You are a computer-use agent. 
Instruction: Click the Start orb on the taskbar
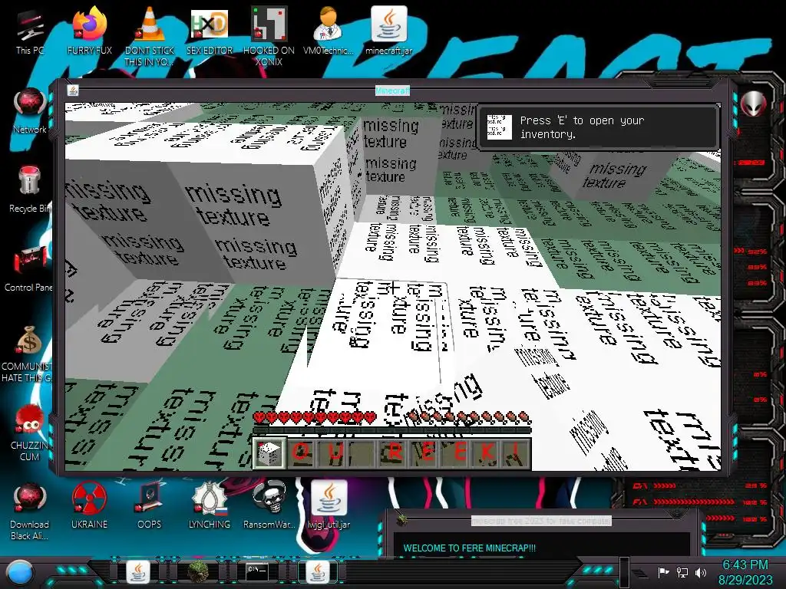coord(20,573)
